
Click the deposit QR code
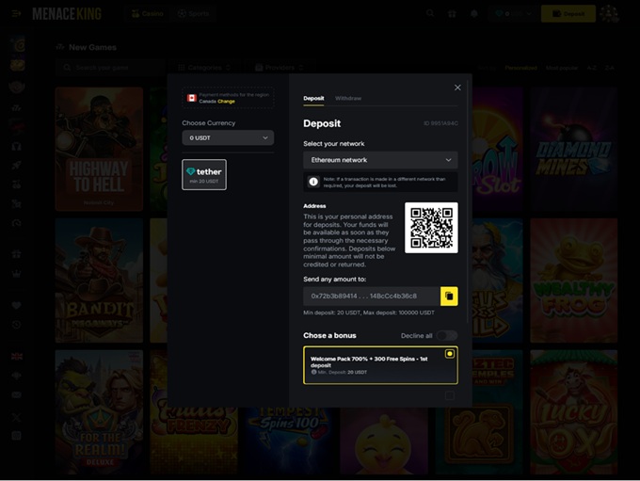431,228
